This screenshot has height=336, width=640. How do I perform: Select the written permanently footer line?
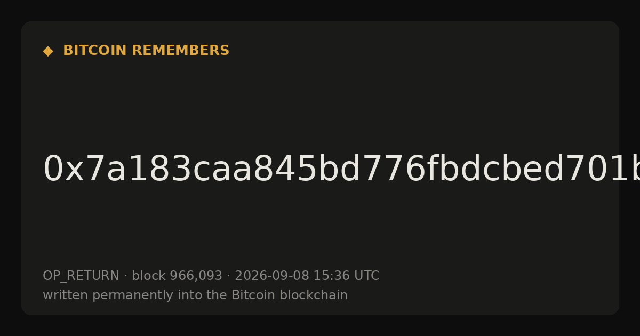point(195,295)
